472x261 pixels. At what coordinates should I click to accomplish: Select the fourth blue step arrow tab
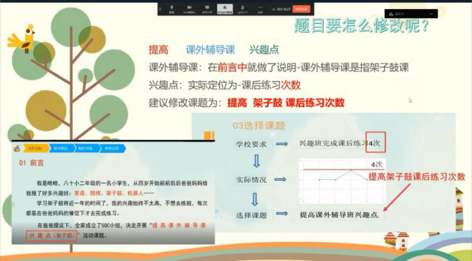[112, 148]
